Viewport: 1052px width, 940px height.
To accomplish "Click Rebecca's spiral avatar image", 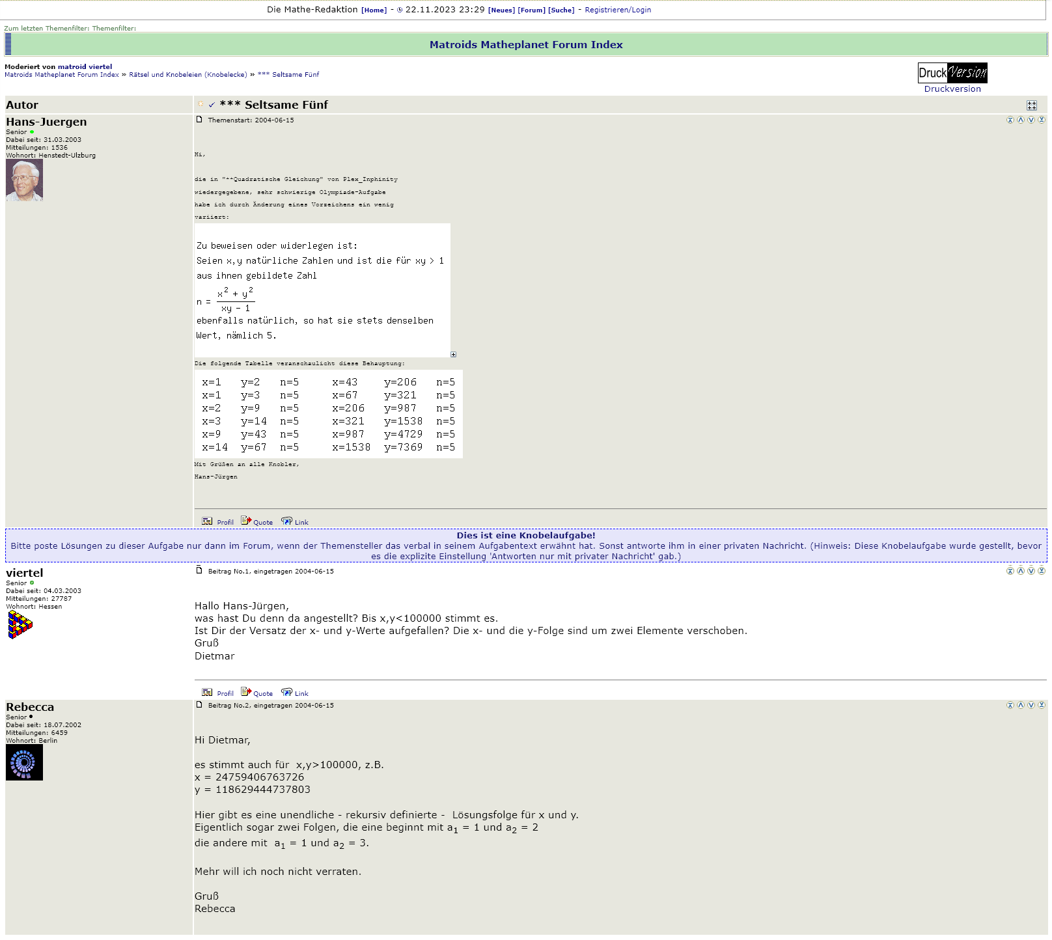I will point(24,762).
